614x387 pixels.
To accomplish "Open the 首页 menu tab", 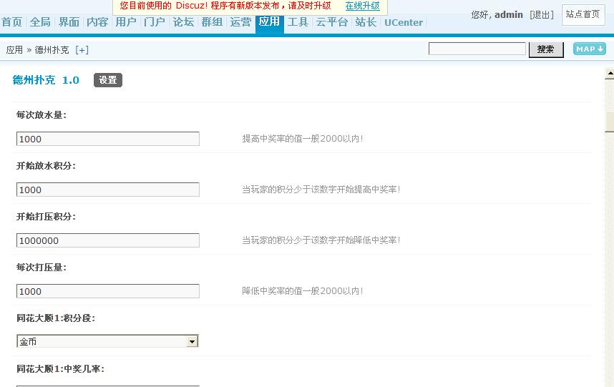I will (11, 22).
